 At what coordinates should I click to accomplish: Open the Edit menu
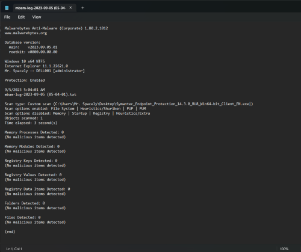point(21,17)
